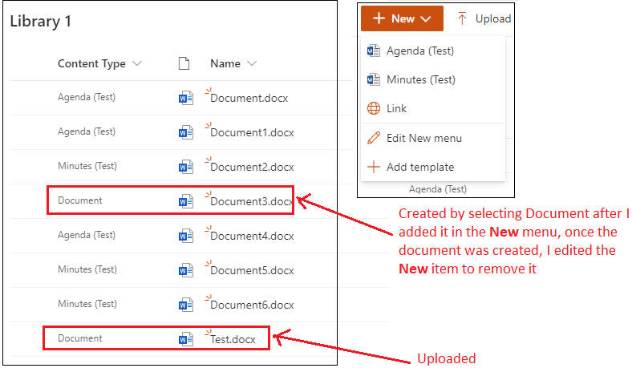Choose Minutes (Test) from the New menu

tap(433, 79)
